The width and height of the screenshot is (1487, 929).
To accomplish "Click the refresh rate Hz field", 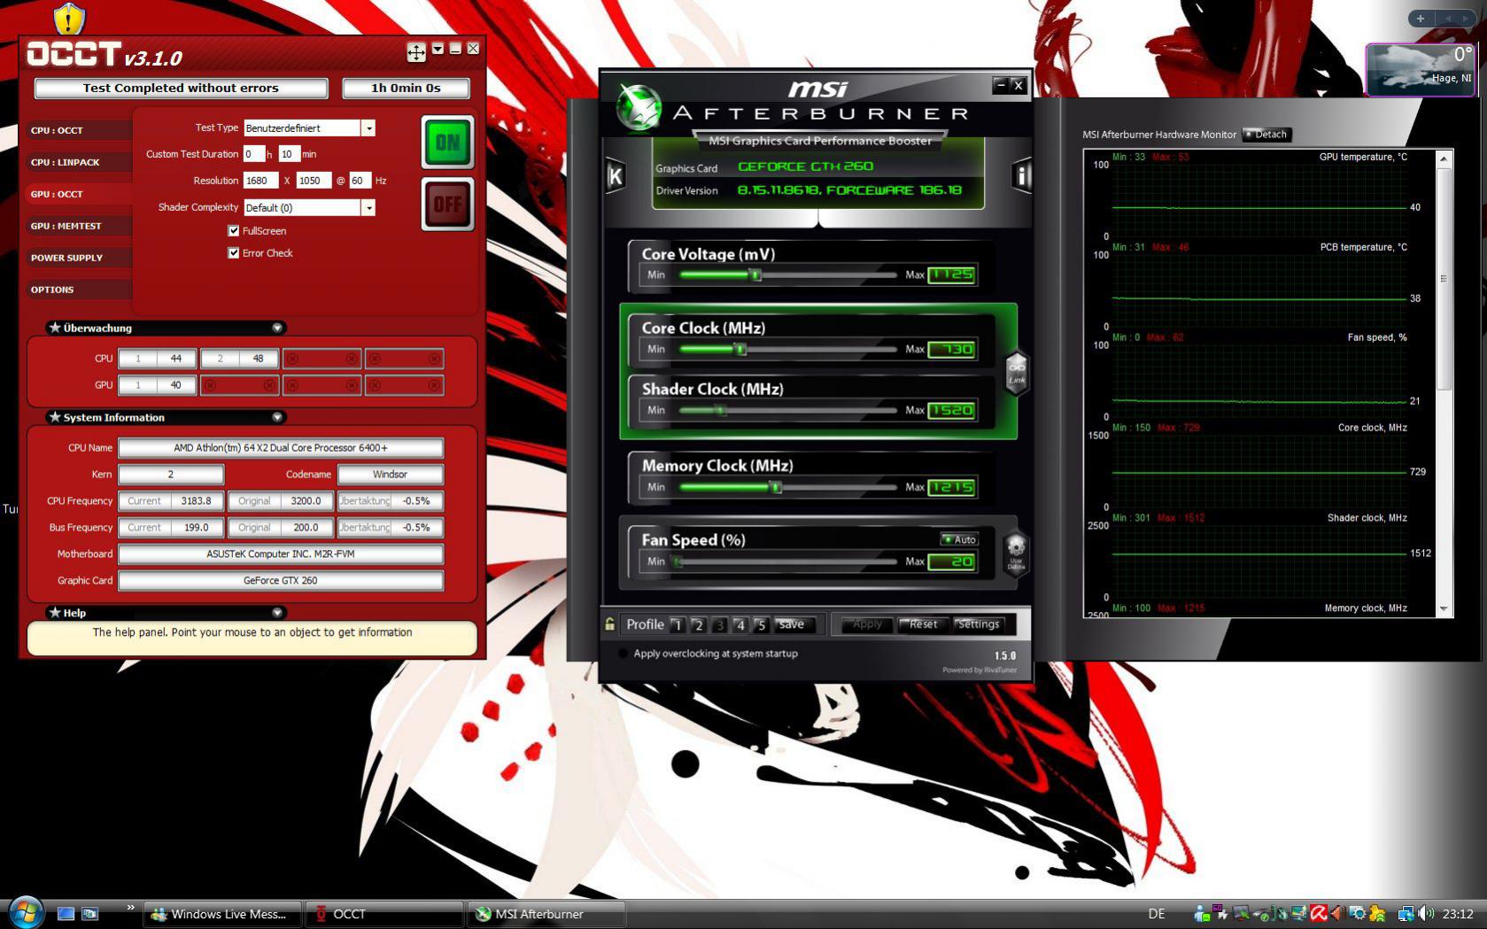I will tap(360, 181).
